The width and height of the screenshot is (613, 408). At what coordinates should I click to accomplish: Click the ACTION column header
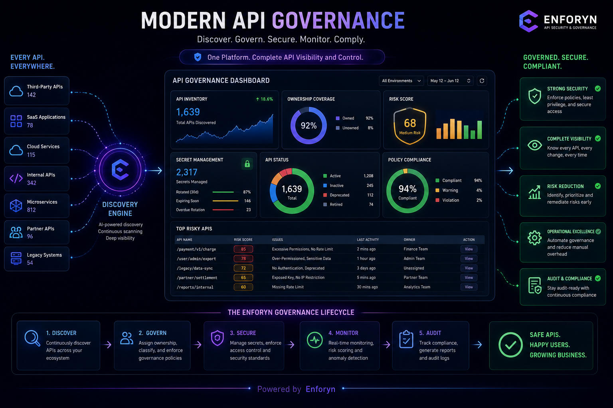[469, 240]
